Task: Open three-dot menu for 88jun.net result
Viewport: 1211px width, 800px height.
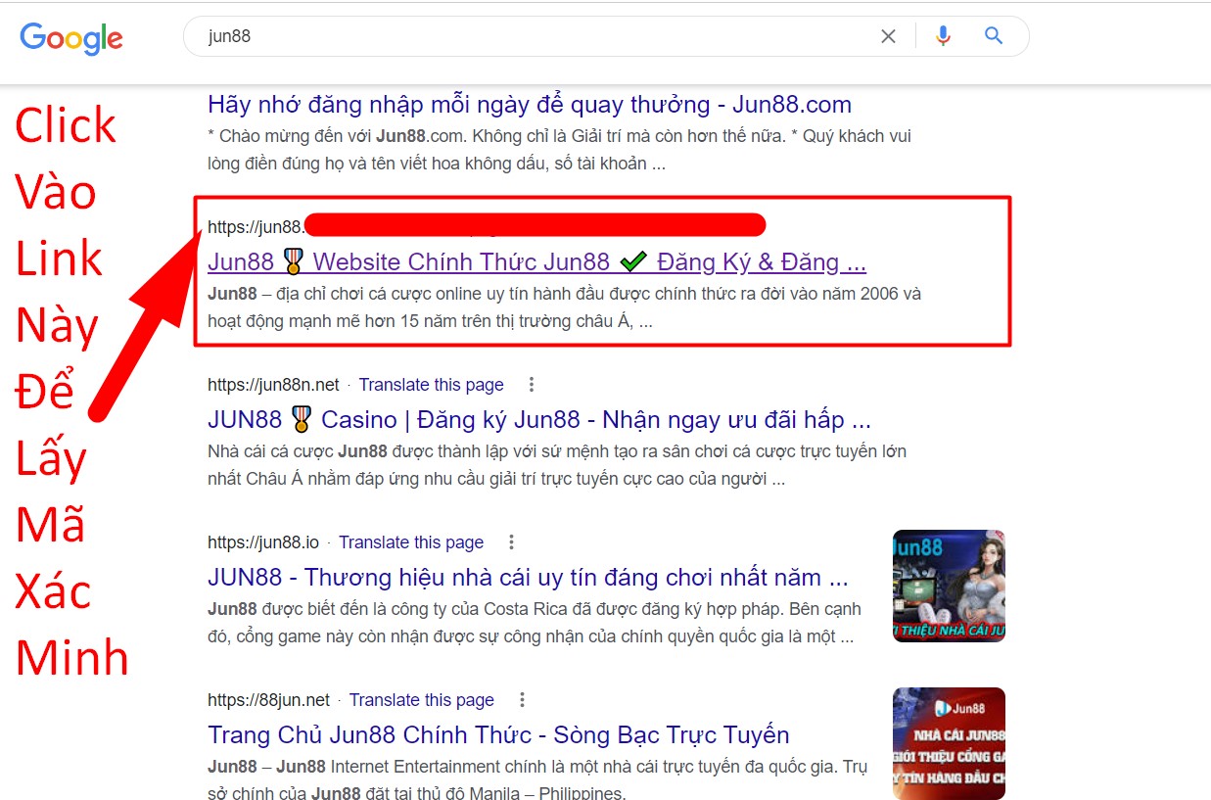Action: tap(522, 699)
